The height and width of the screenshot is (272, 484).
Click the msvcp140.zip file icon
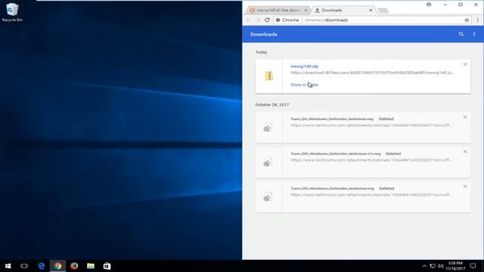(x=269, y=76)
